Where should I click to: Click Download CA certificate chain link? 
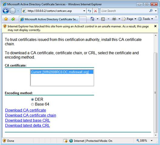[x=31, y=115]
